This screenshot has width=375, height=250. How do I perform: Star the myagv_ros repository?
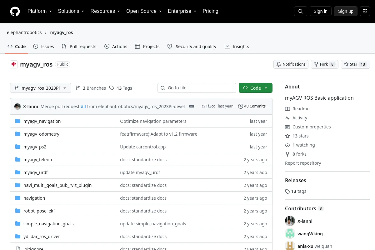click(355, 64)
